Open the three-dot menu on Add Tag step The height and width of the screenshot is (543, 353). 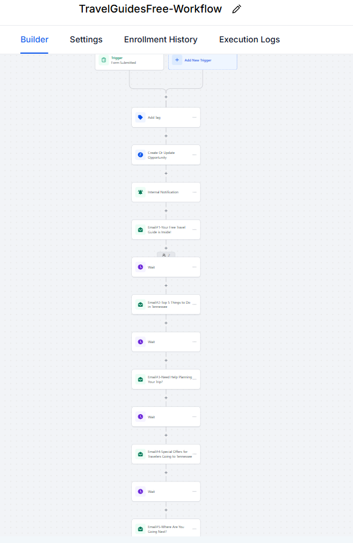point(194,118)
